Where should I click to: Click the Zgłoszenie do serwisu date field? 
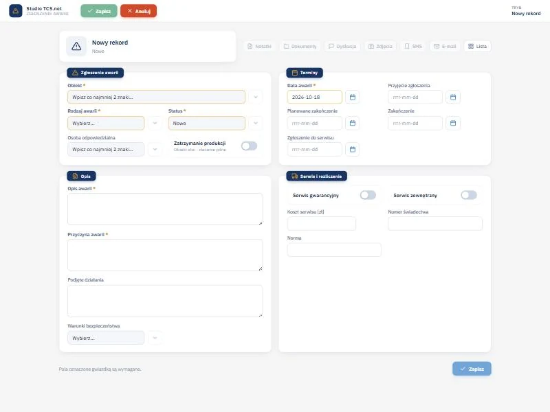(x=315, y=149)
